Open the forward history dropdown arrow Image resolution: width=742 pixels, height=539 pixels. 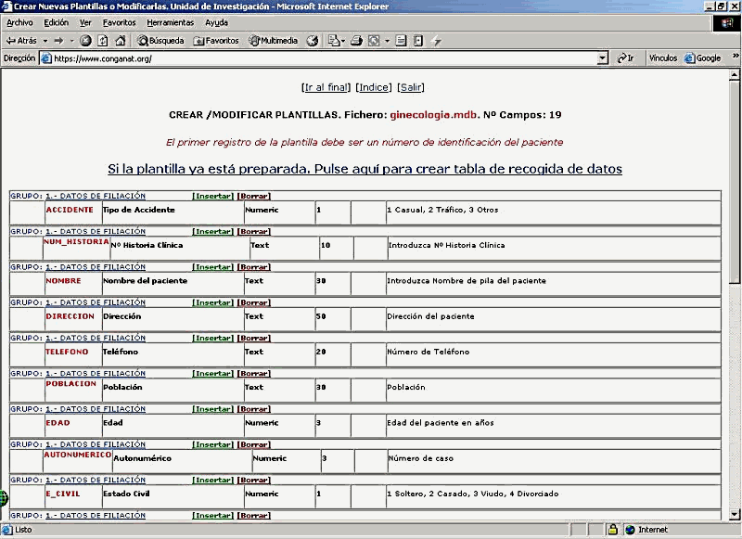(x=71, y=41)
